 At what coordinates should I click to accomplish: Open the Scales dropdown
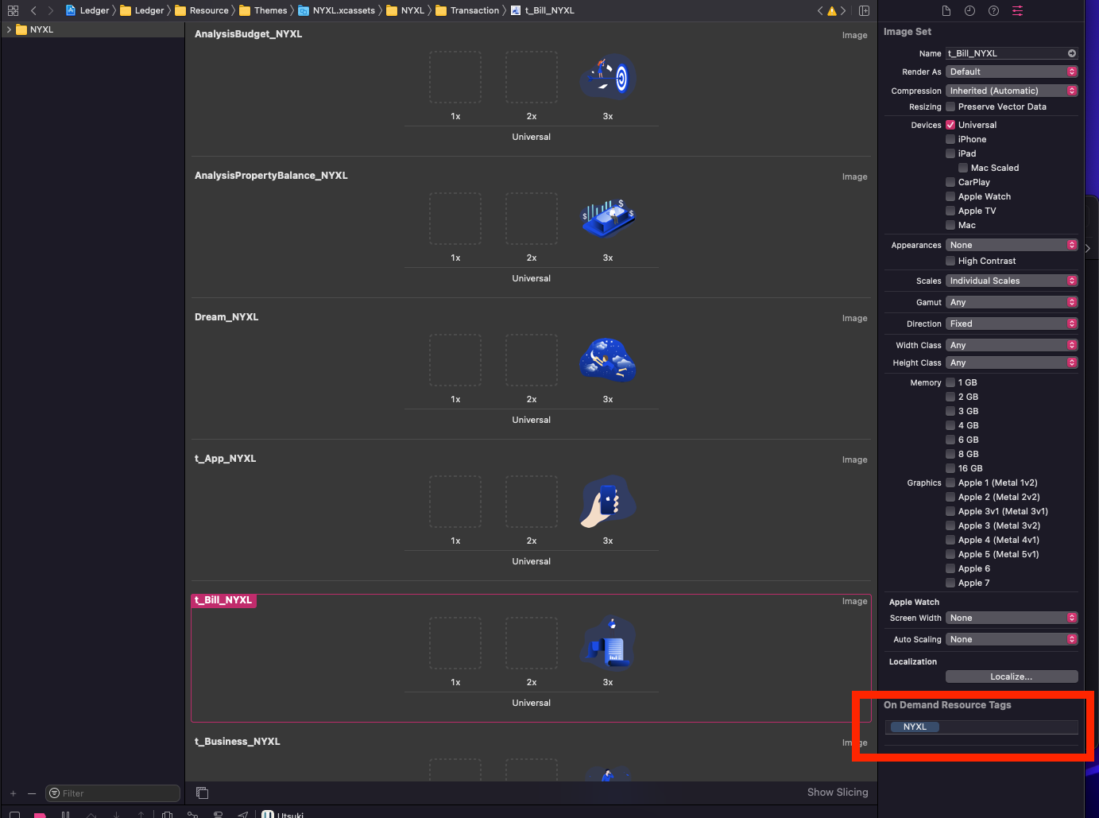(1012, 281)
